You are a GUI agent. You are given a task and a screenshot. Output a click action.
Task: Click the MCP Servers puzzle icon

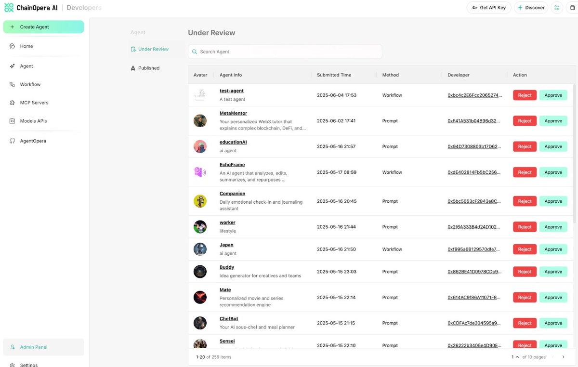(12, 103)
